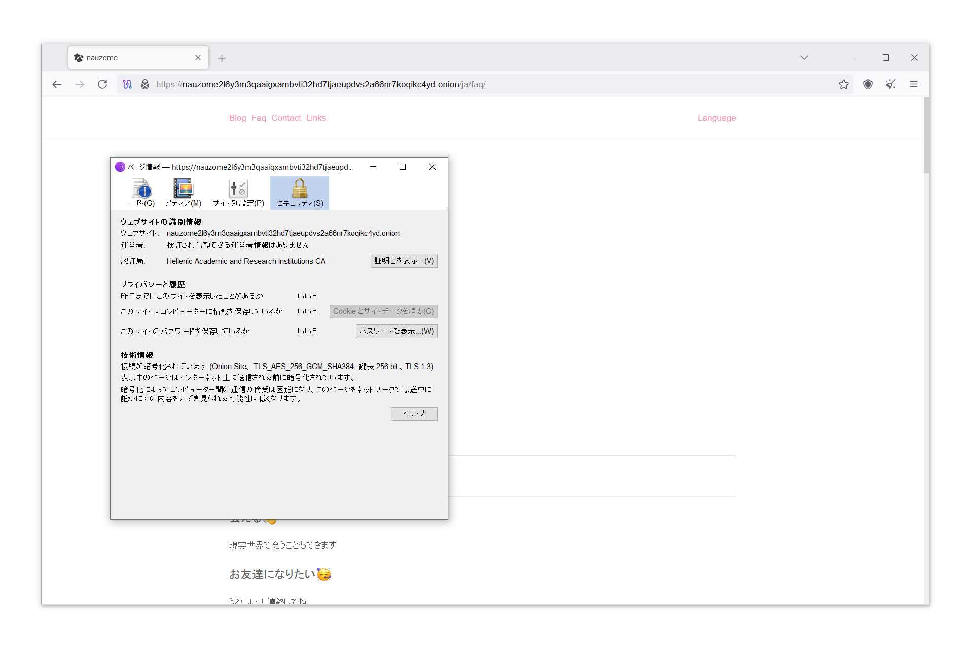Select the website onion address text
977x658 pixels.
[x=283, y=233]
